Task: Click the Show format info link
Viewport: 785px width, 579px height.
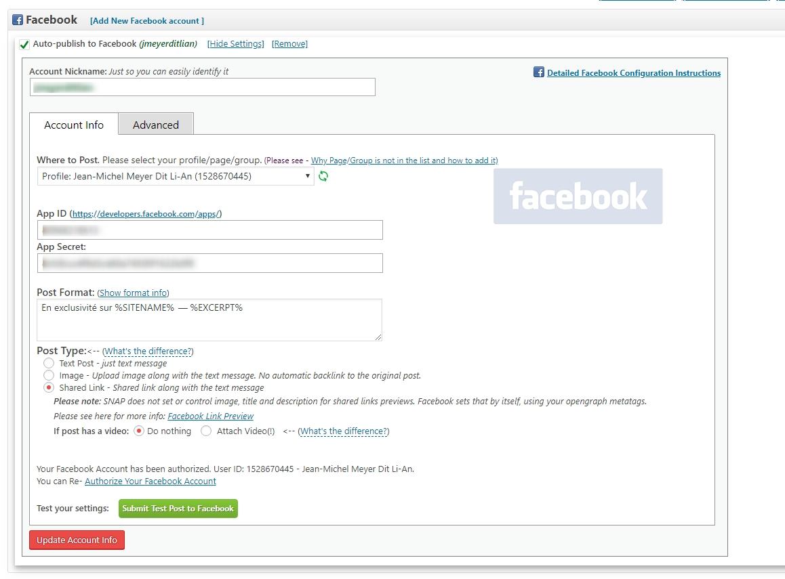Action: [x=133, y=293]
